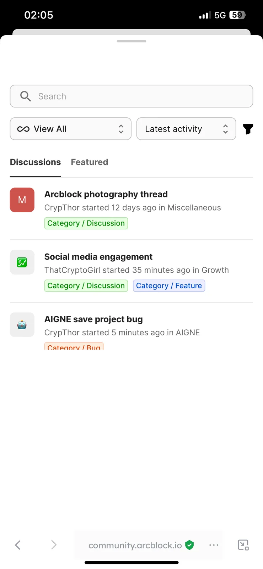Viewport: 263px width, 569px height.
Task: Go back with the browser back arrow
Action: coord(18,545)
